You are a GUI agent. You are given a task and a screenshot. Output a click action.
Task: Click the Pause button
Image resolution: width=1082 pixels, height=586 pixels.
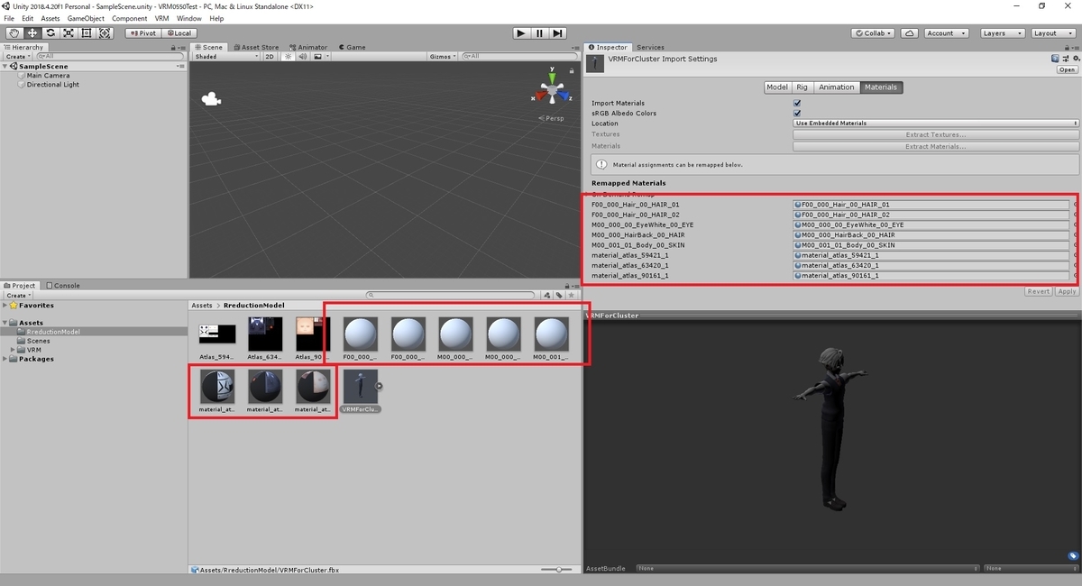pyautogui.click(x=539, y=33)
